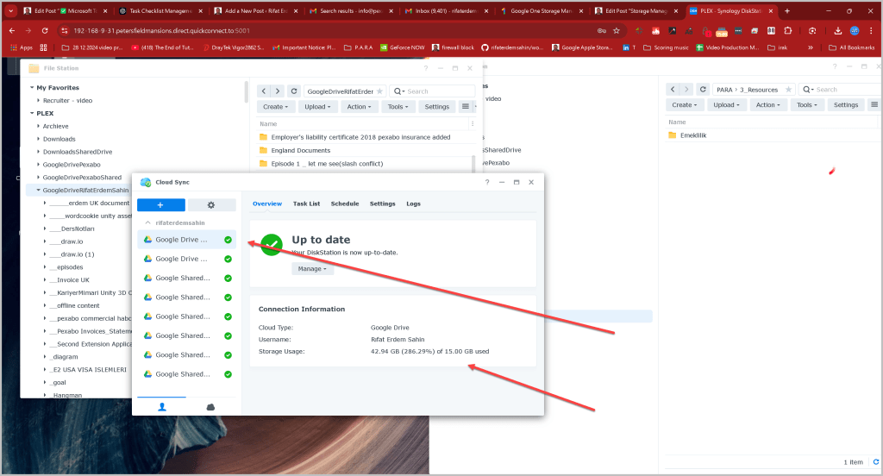883x476 pixels.
Task: Refresh the PARA 3_Resources folder listing
Action: pos(703,89)
